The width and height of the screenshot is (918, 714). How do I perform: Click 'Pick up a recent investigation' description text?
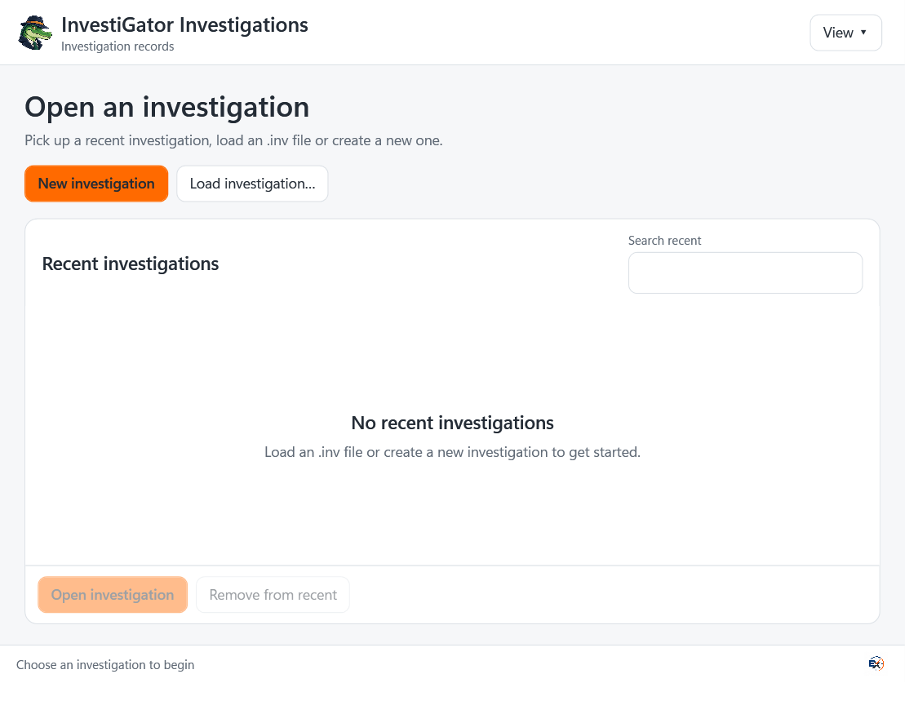[233, 140]
